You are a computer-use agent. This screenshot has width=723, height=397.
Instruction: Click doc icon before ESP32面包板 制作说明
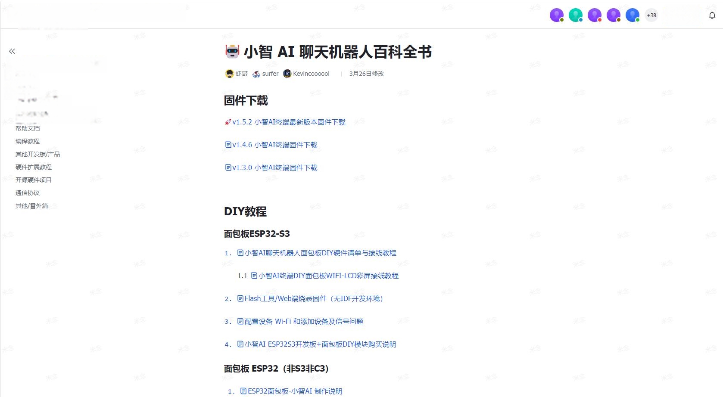[x=243, y=391]
